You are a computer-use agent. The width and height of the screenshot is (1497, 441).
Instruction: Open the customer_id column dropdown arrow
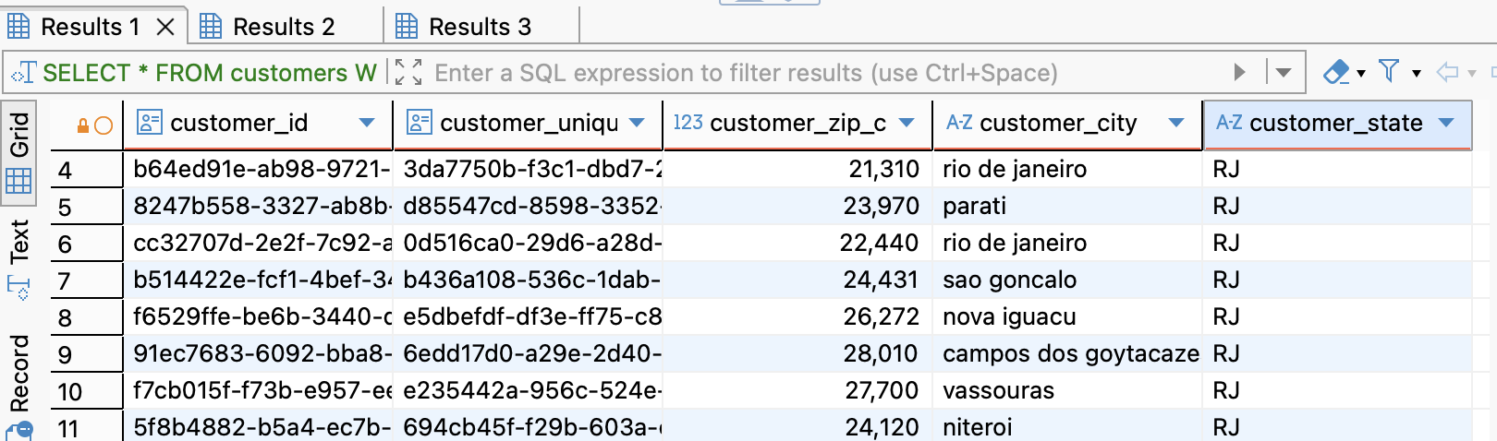(x=367, y=123)
